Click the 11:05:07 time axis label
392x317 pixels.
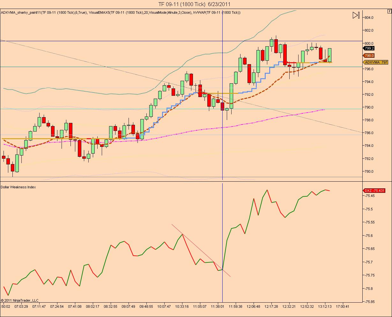pyautogui.click(x=200, y=306)
